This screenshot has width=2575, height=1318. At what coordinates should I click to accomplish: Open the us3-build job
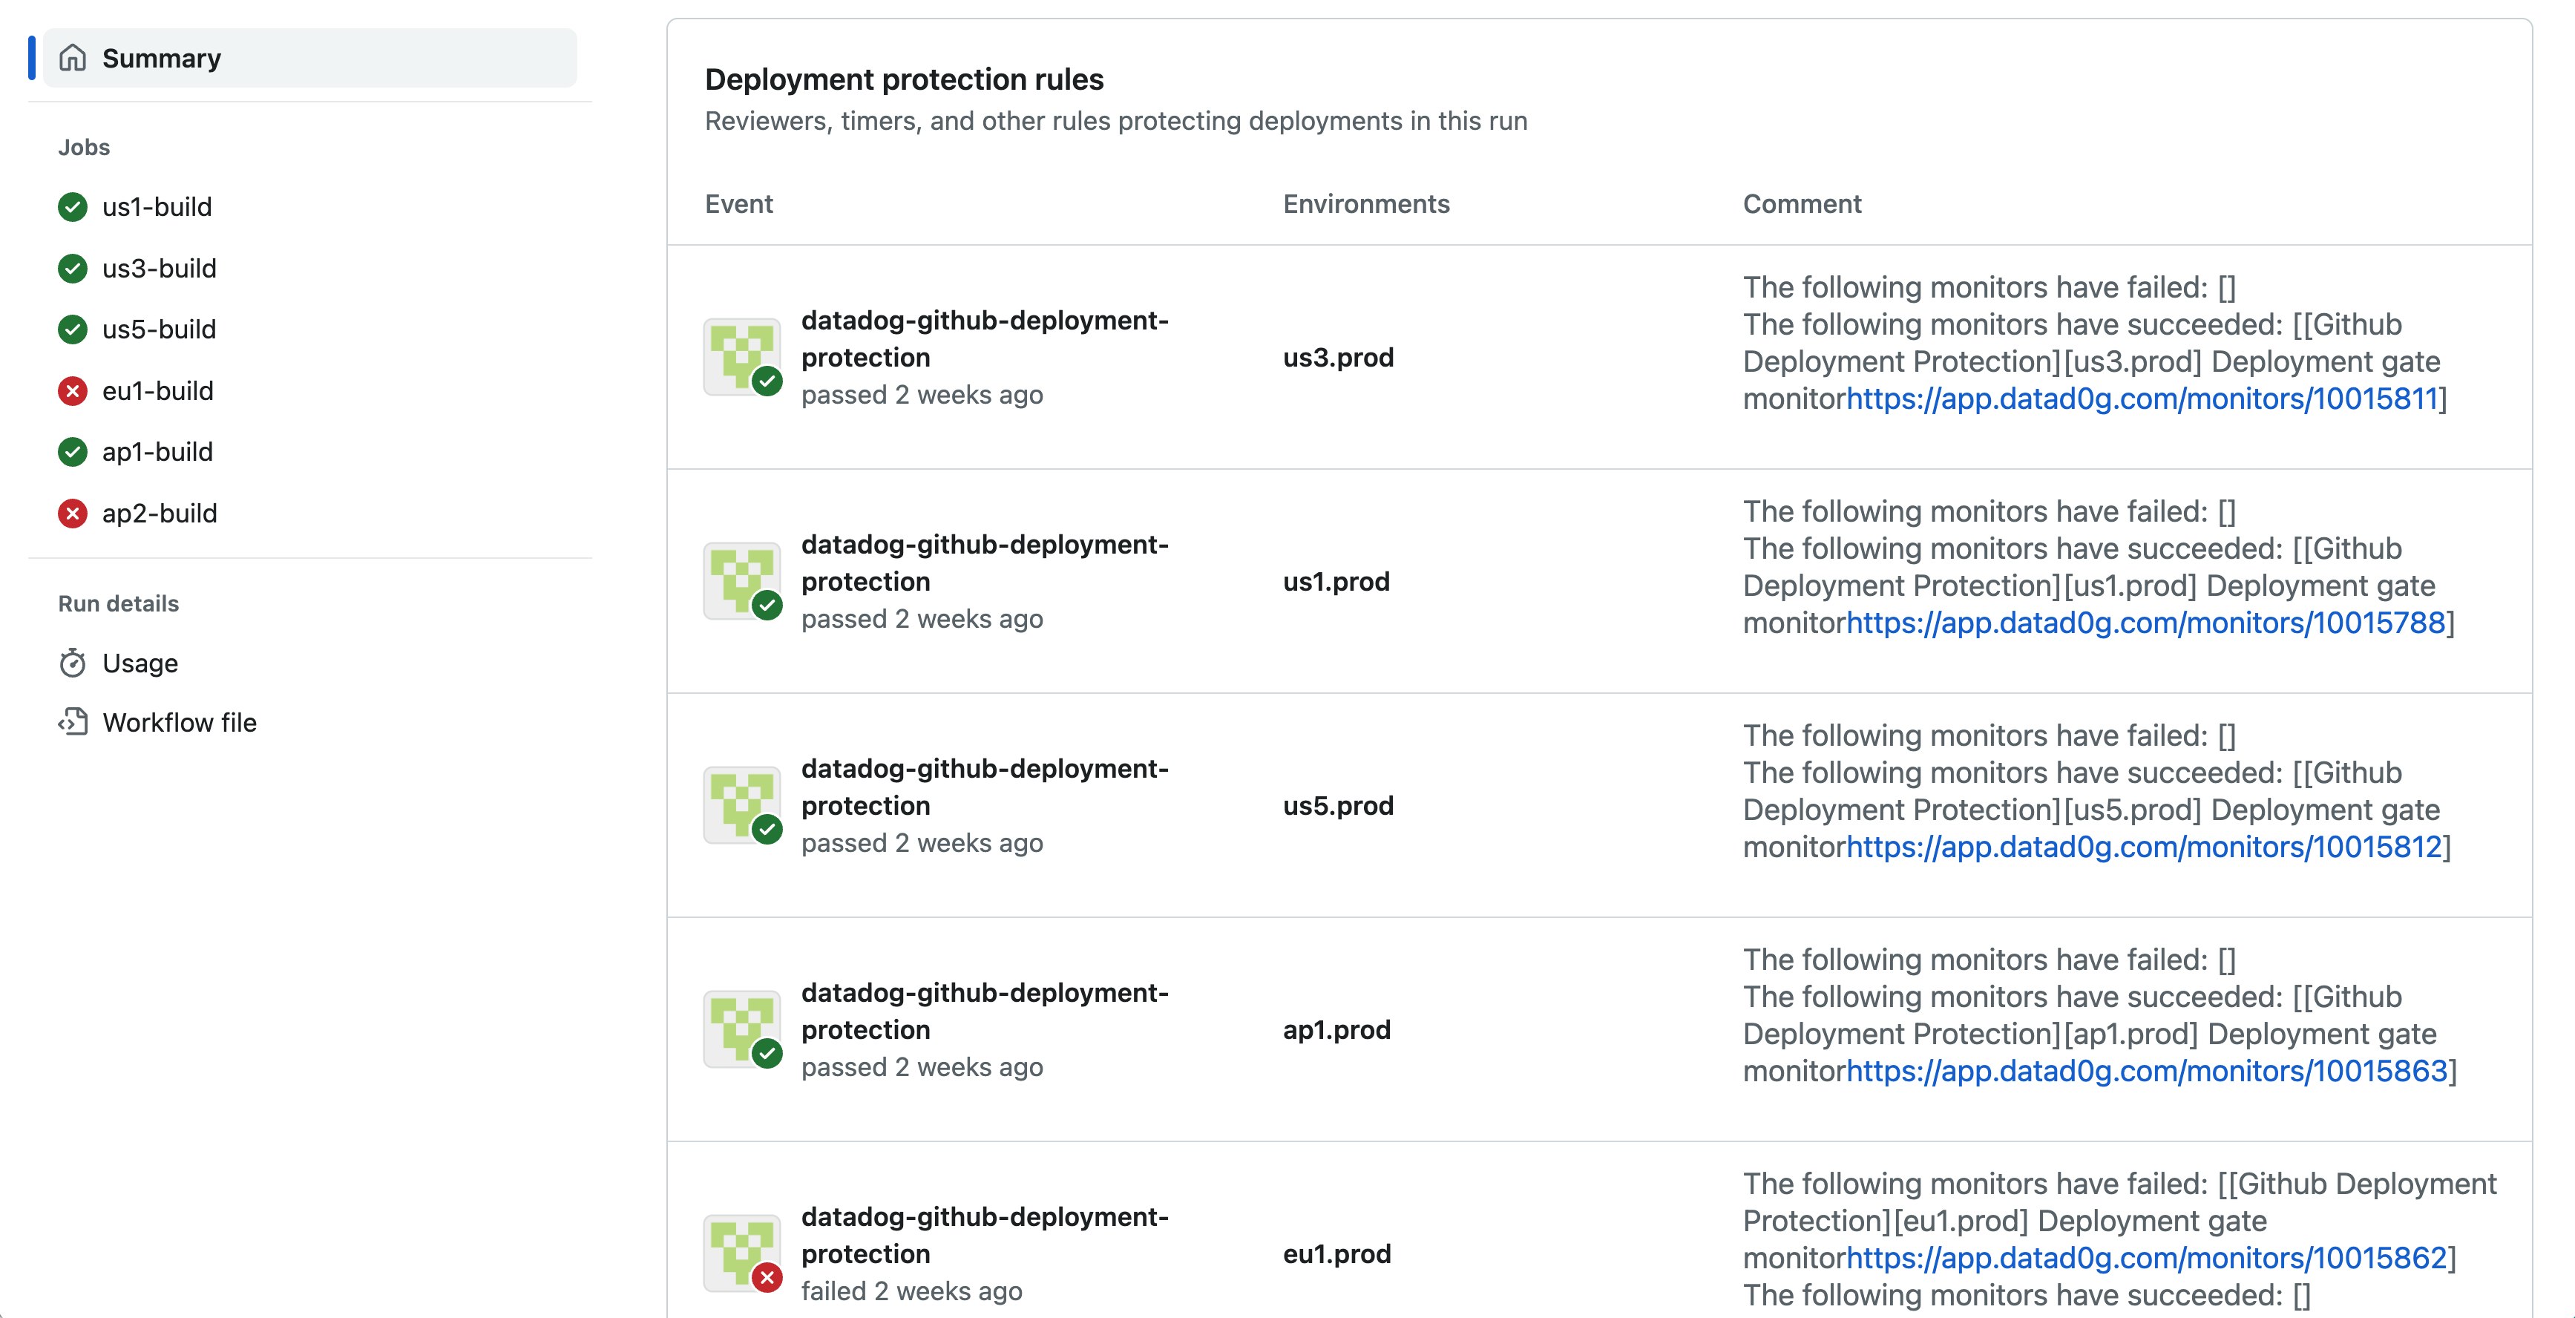click(159, 268)
